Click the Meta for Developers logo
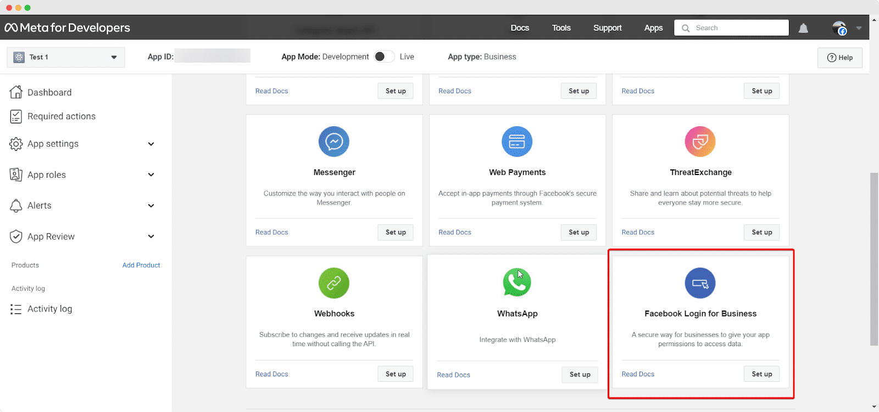The height and width of the screenshot is (412, 879). pyautogui.click(x=67, y=27)
